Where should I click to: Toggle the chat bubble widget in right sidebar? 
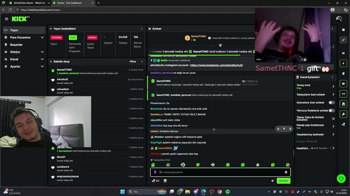pyautogui.click(x=343, y=84)
